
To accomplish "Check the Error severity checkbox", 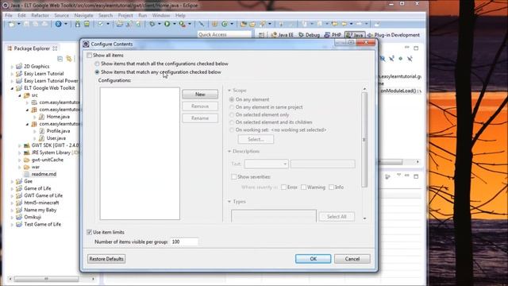I will pyautogui.click(x=283, y=187).
